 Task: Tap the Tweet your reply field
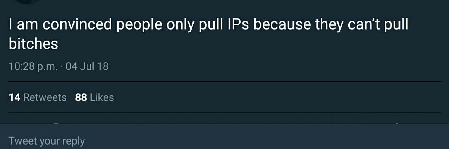(x=224, y=141)
